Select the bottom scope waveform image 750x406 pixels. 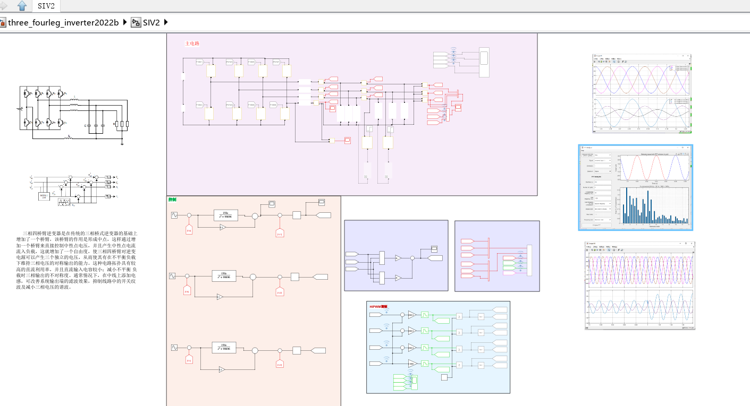(x=640, y=286)
